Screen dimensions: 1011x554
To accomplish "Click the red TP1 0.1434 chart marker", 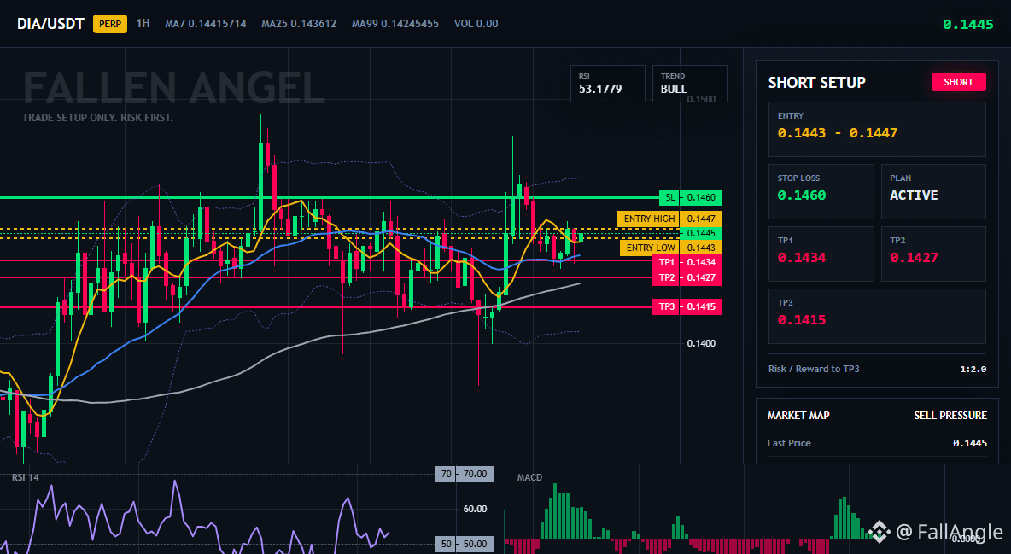I will pos(687,263).
